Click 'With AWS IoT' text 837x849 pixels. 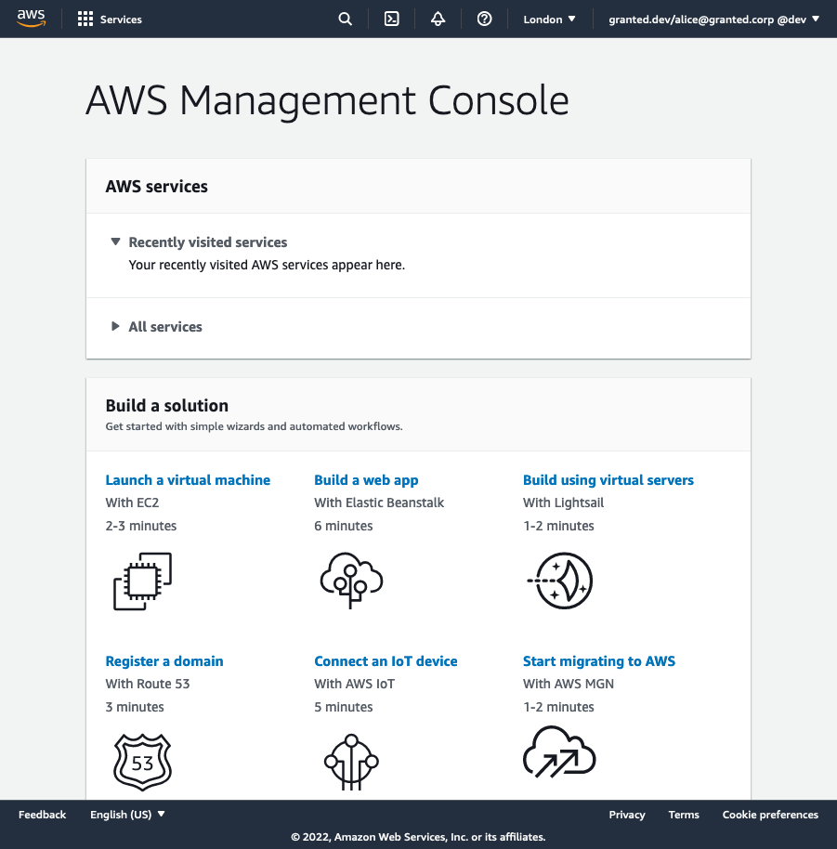click(x=354, y=684)
